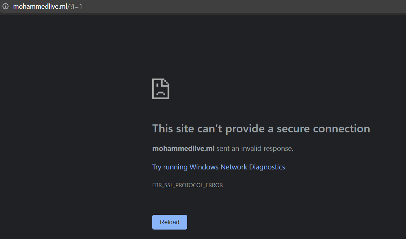Click the words "sent an invalid response"
The height and width of the screenshot is (239, 406).
255,149
